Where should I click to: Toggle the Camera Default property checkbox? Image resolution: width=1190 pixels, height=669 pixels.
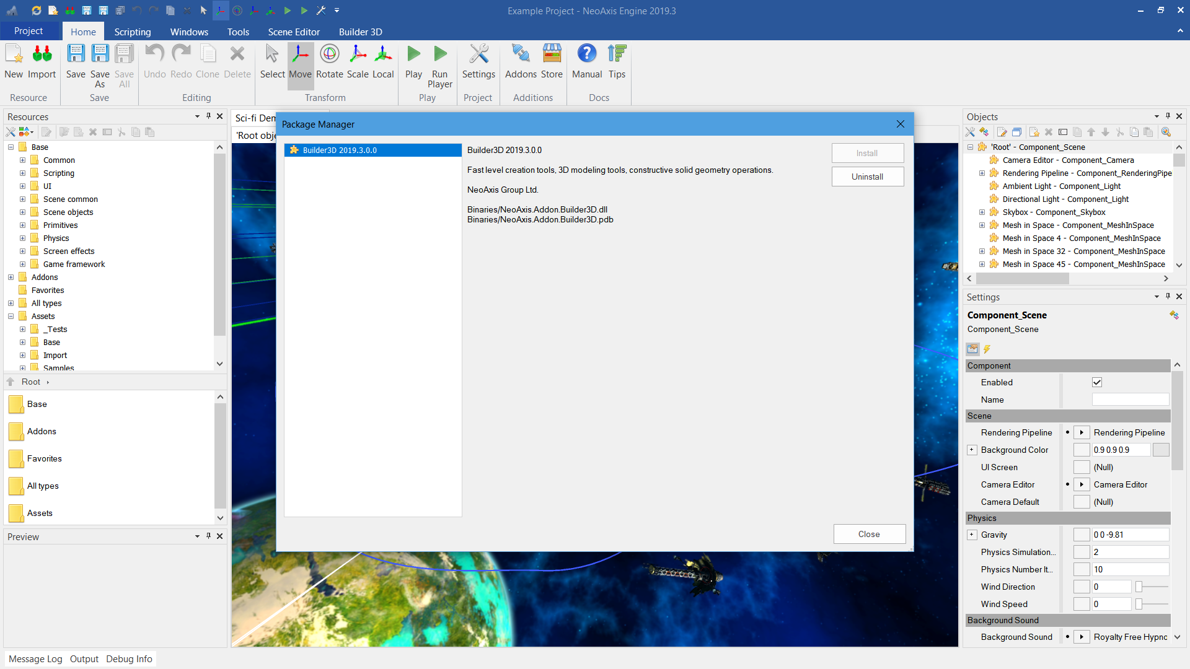(x=1081, y=502)
